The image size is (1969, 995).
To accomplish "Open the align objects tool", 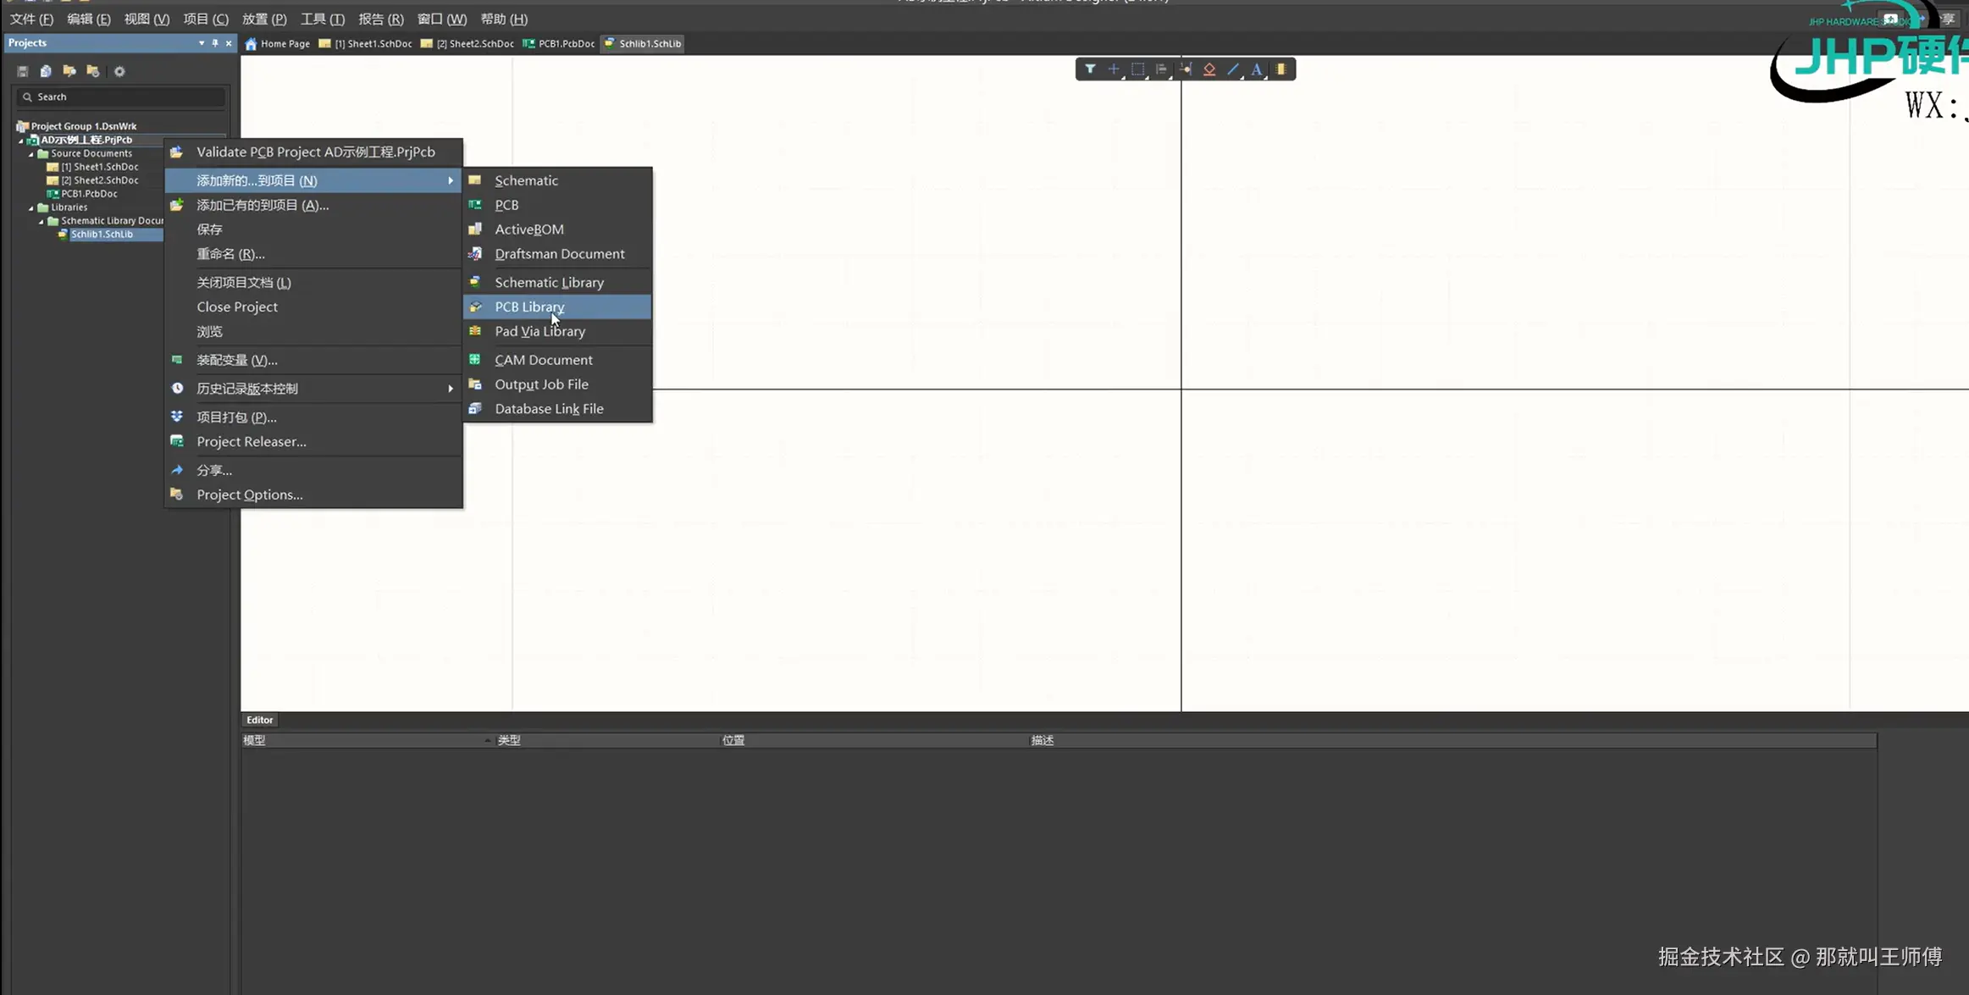I will [1161, 69].
